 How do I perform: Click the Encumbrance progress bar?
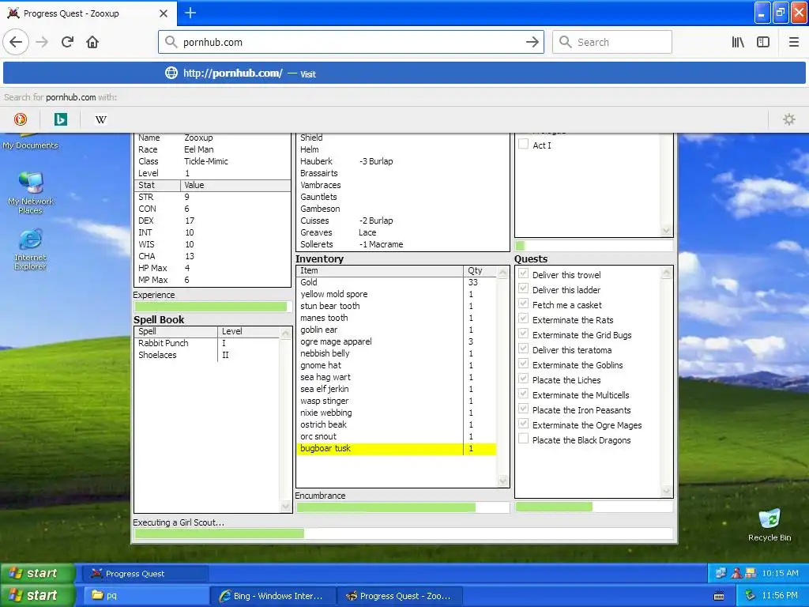pos(402,507)
